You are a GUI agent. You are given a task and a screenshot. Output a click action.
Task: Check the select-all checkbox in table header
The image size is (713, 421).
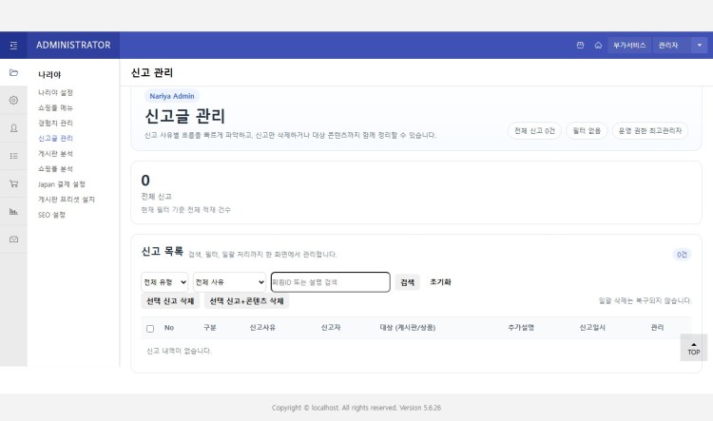click(150, 328)
